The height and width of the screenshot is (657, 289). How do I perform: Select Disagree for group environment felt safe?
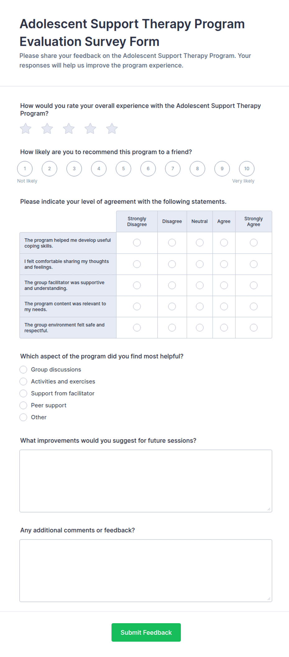(172, 328)
